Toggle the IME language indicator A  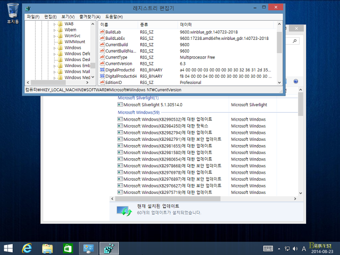click(x=304, y=249)
